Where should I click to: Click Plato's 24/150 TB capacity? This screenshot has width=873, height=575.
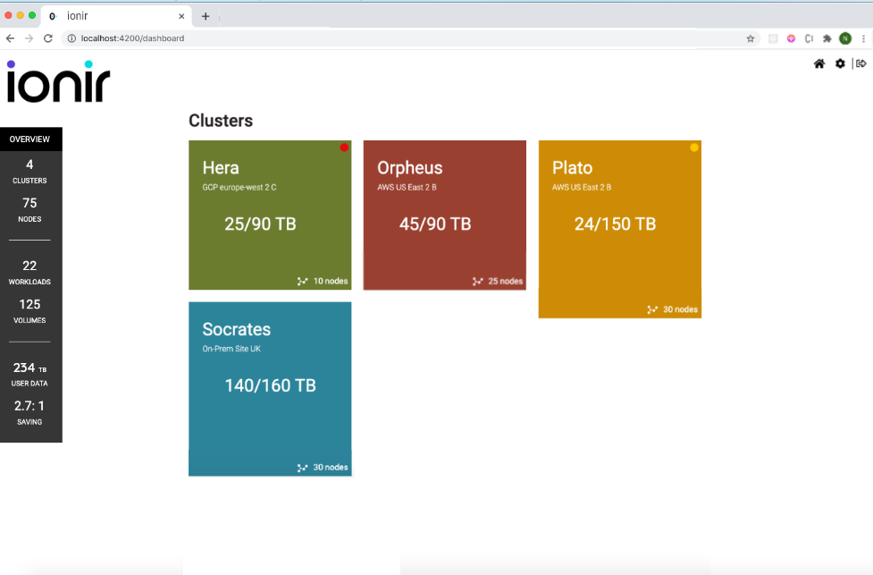[616, 224]
